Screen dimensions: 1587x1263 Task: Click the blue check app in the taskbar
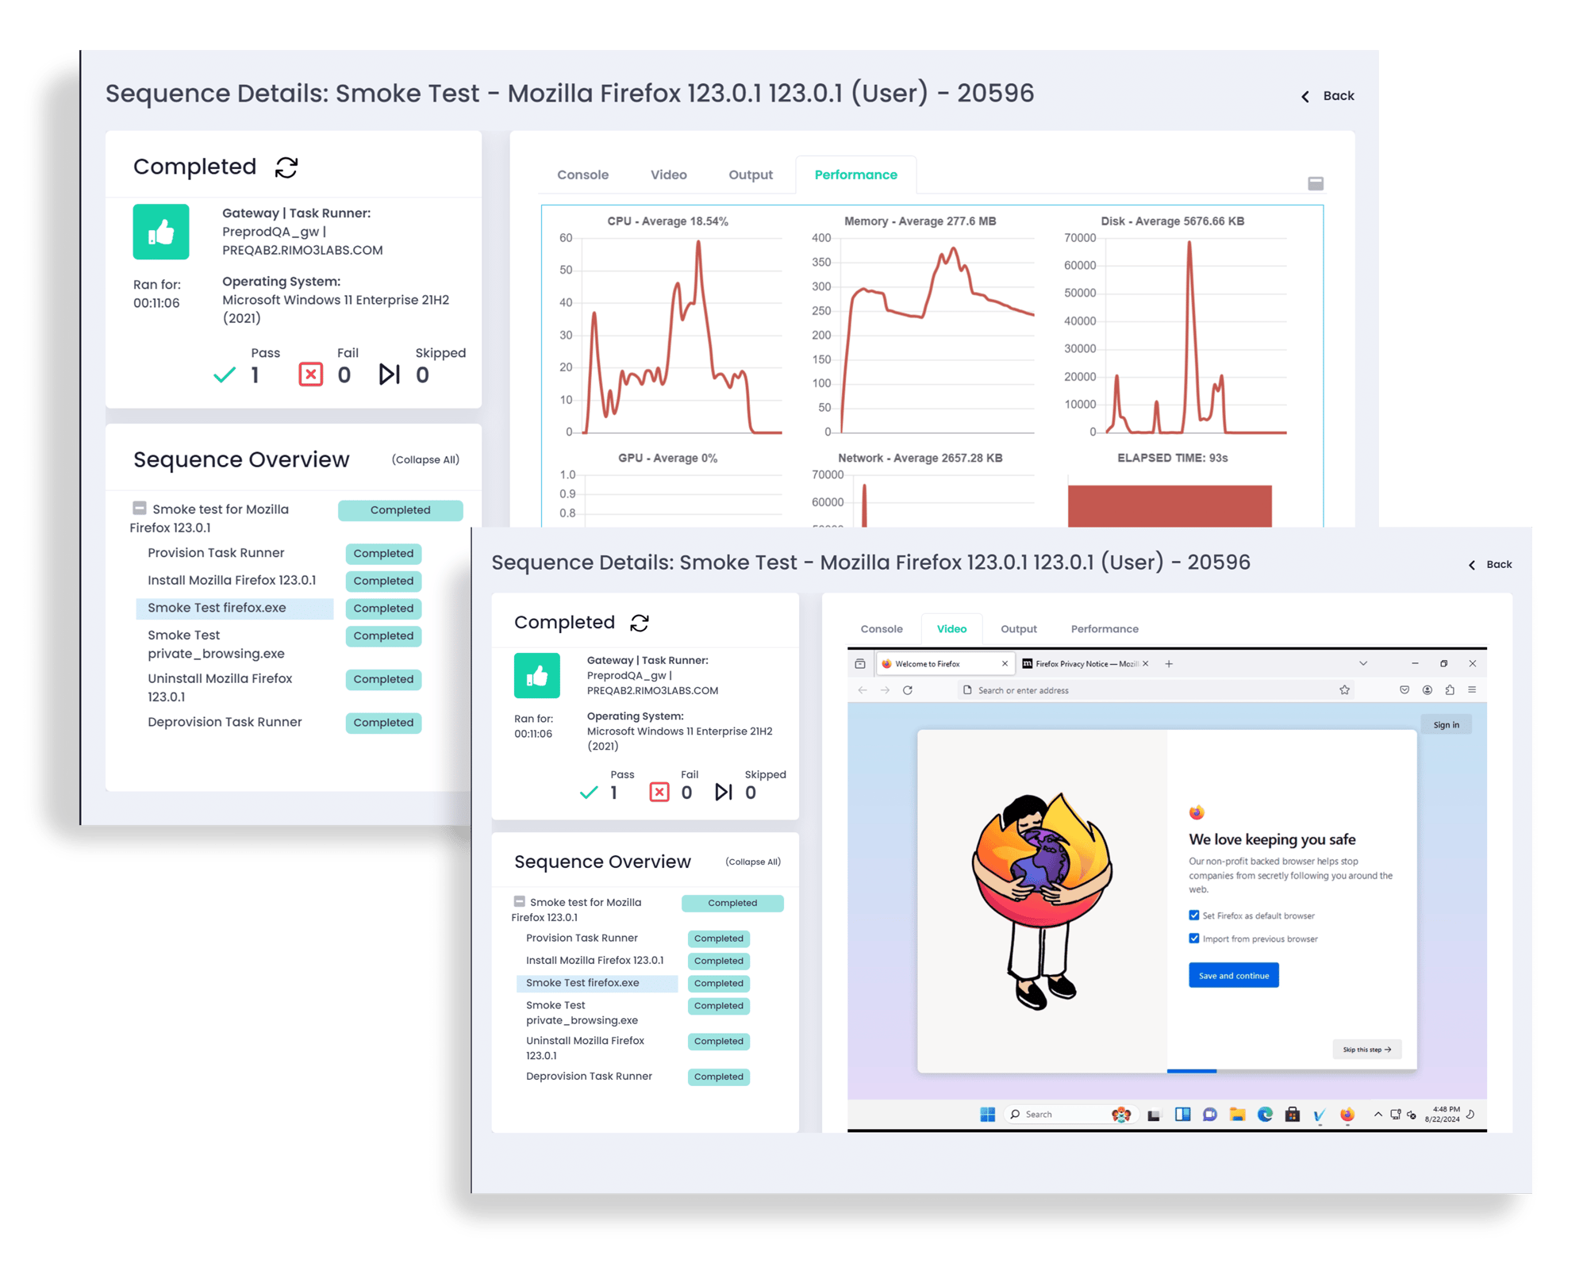(1319, 1115)
